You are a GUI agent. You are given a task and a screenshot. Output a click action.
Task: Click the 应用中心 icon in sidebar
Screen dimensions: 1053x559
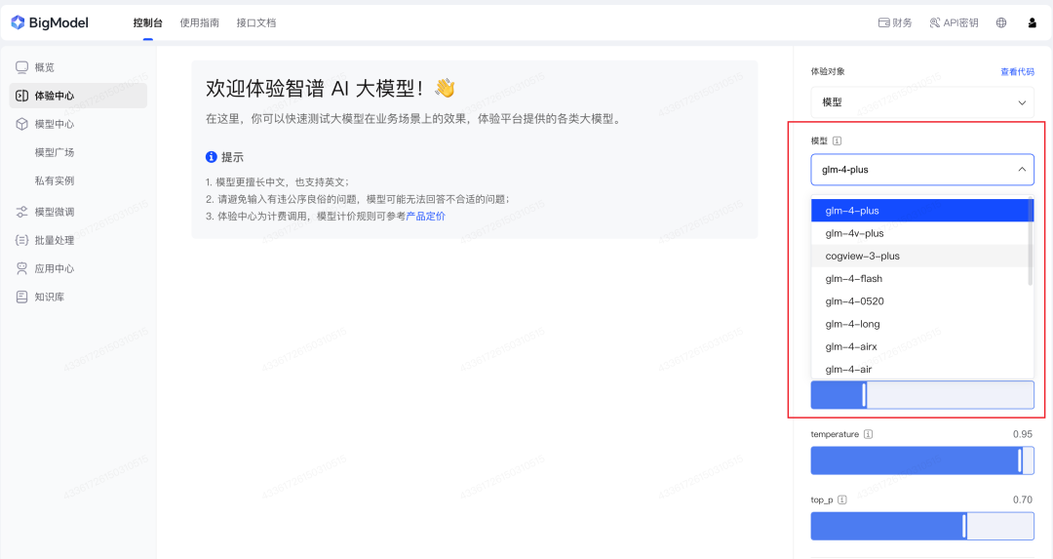(x=22, y=268)
